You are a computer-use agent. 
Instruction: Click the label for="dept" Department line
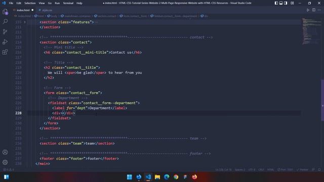[x=90, y=108]
